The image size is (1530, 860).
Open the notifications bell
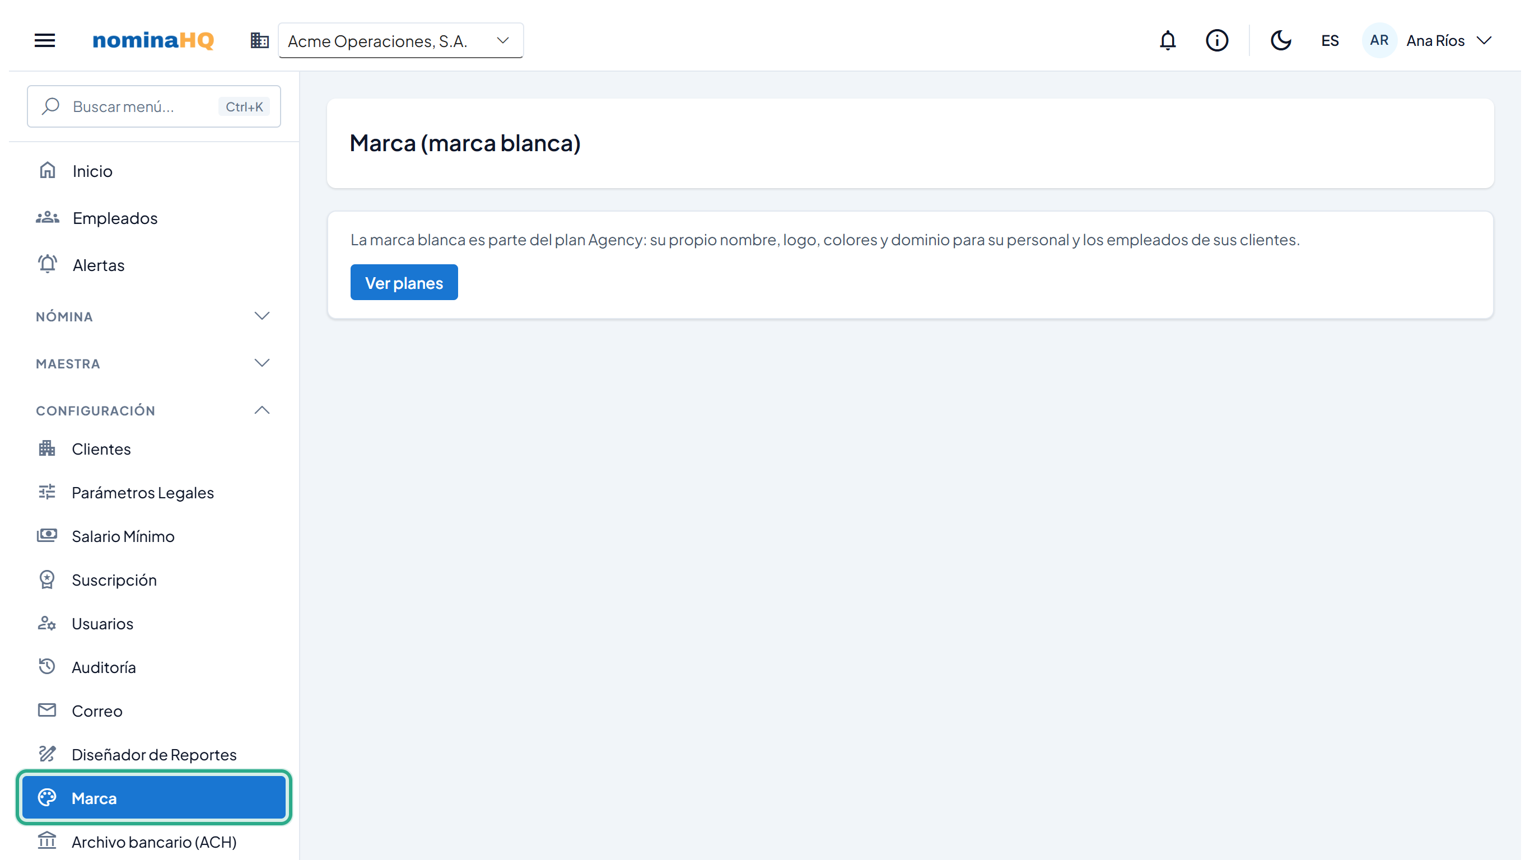[x=1168, y=40]
